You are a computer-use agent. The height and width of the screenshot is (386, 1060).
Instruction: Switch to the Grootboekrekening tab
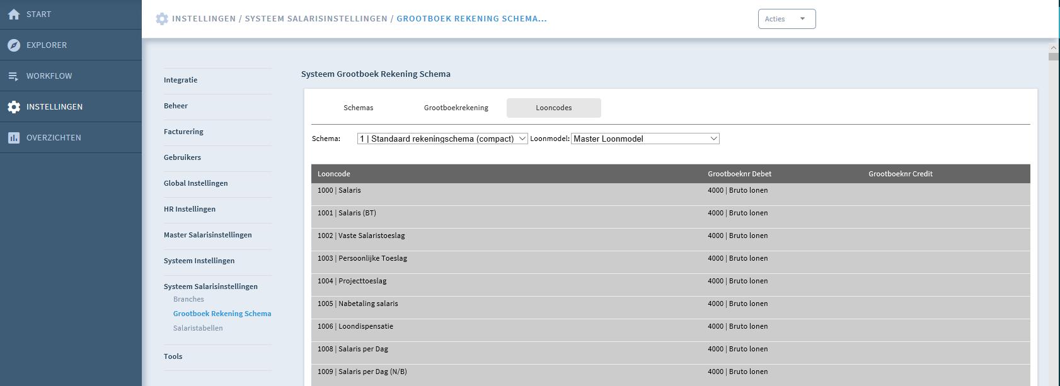pos(456,108)
